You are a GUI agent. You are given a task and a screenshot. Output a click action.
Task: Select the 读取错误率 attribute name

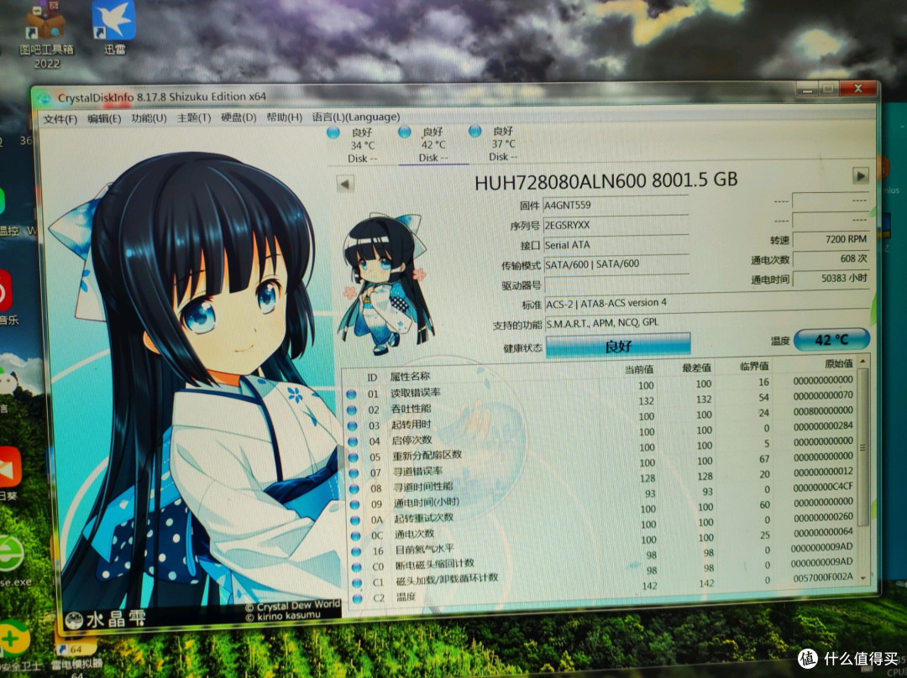416,393
